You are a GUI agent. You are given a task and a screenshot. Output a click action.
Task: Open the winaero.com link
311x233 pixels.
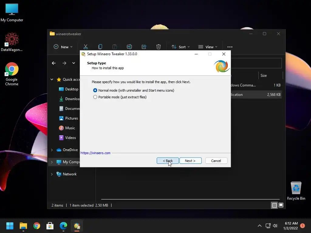coord(95,153)
